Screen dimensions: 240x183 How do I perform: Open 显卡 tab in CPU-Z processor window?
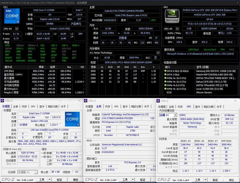pos(42,106)
